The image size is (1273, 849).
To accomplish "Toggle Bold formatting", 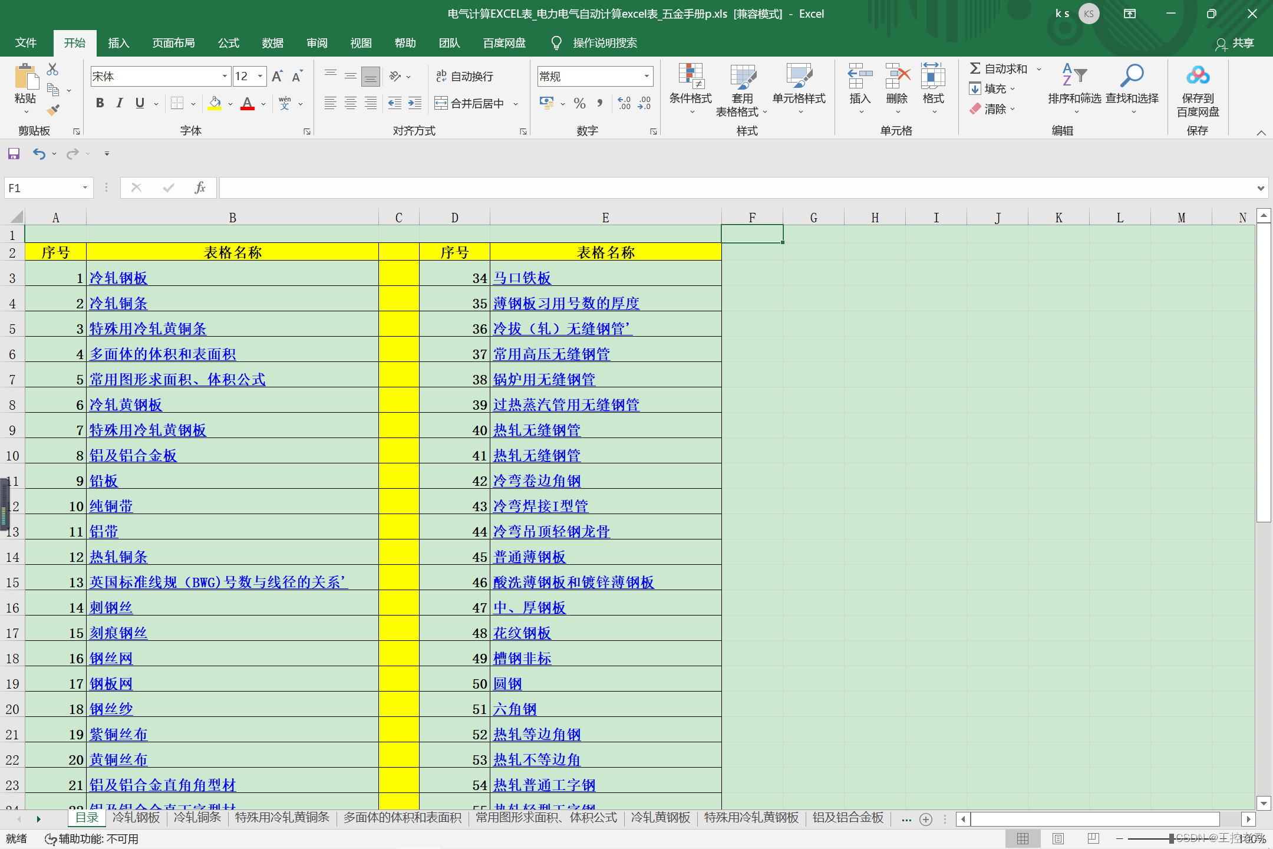I will tap(100, 103).
